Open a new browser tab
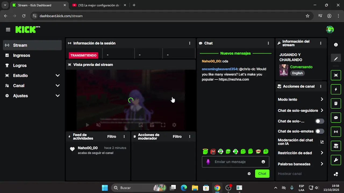The height and width of the screenshot is (193, 344). 134,5
